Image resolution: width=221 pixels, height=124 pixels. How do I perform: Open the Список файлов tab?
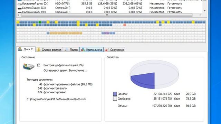click(x=49, y=50)
